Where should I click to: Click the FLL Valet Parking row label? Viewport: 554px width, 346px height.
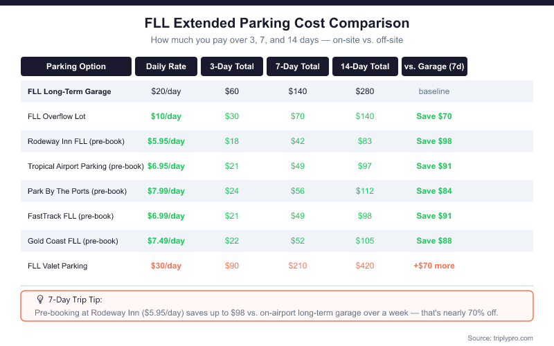(57, 266)
